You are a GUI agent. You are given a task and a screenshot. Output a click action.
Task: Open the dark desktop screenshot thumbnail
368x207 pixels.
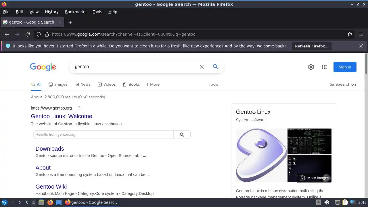(x=309, y=168)
